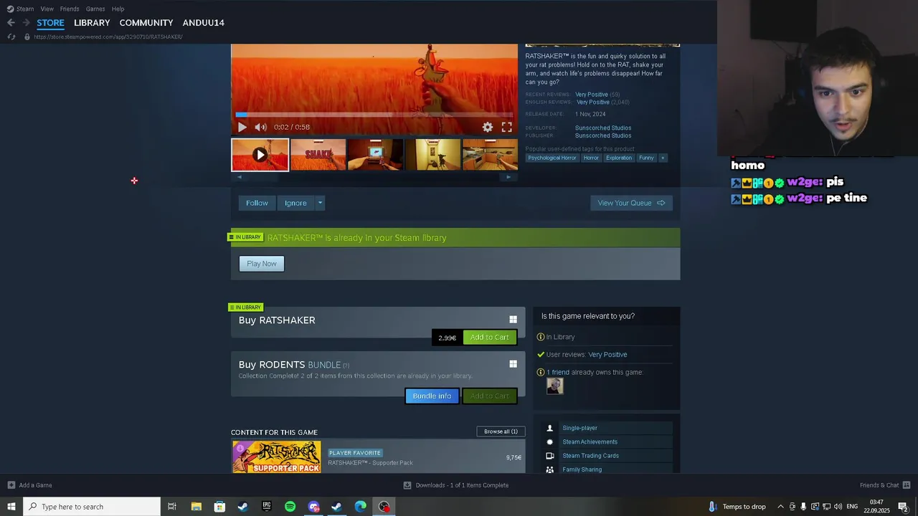Click the Windows icon beside RODENTS bundle
Screen dimensions: 918x516
point(513,364)
